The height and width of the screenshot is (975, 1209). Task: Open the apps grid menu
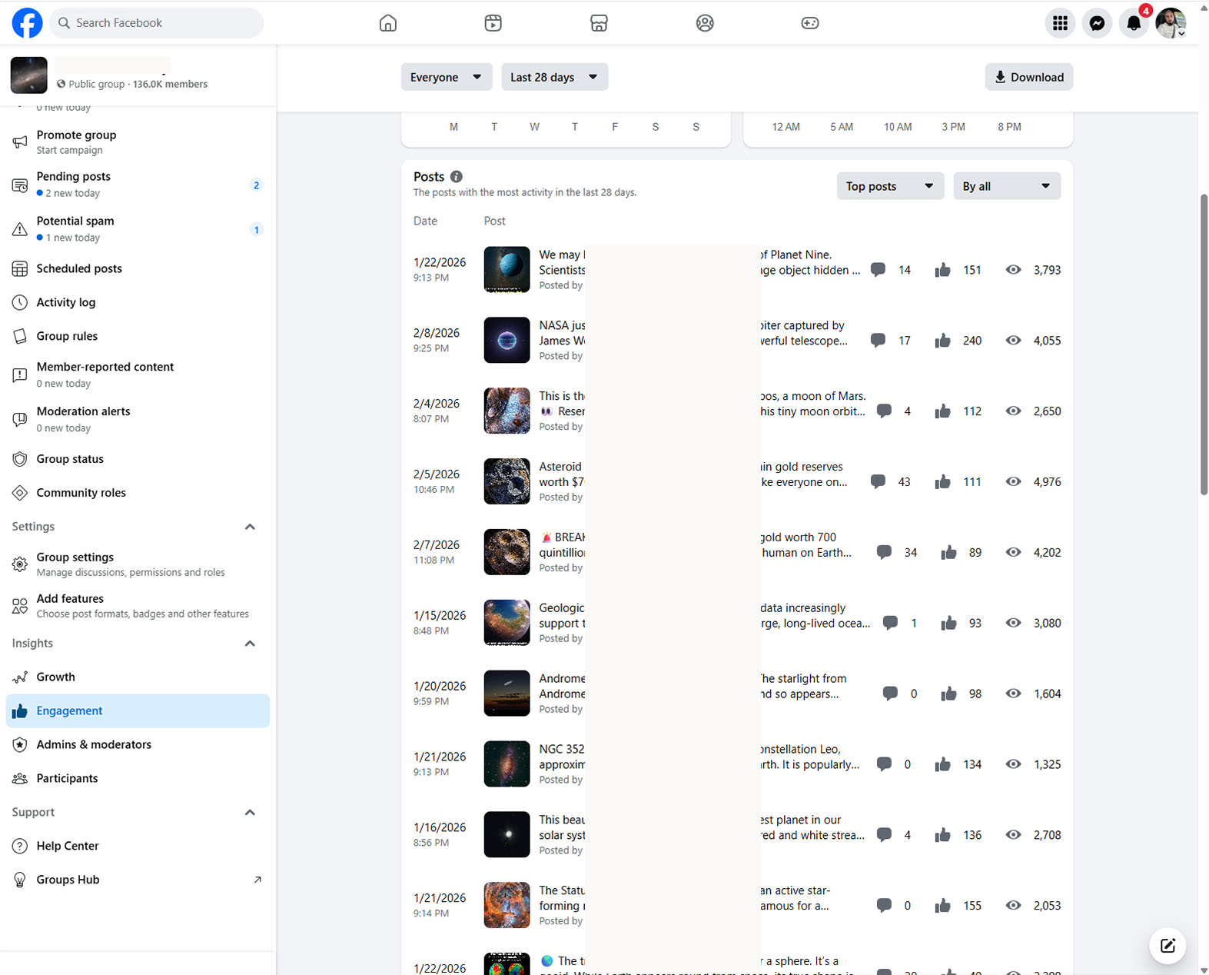(1060, 23)
